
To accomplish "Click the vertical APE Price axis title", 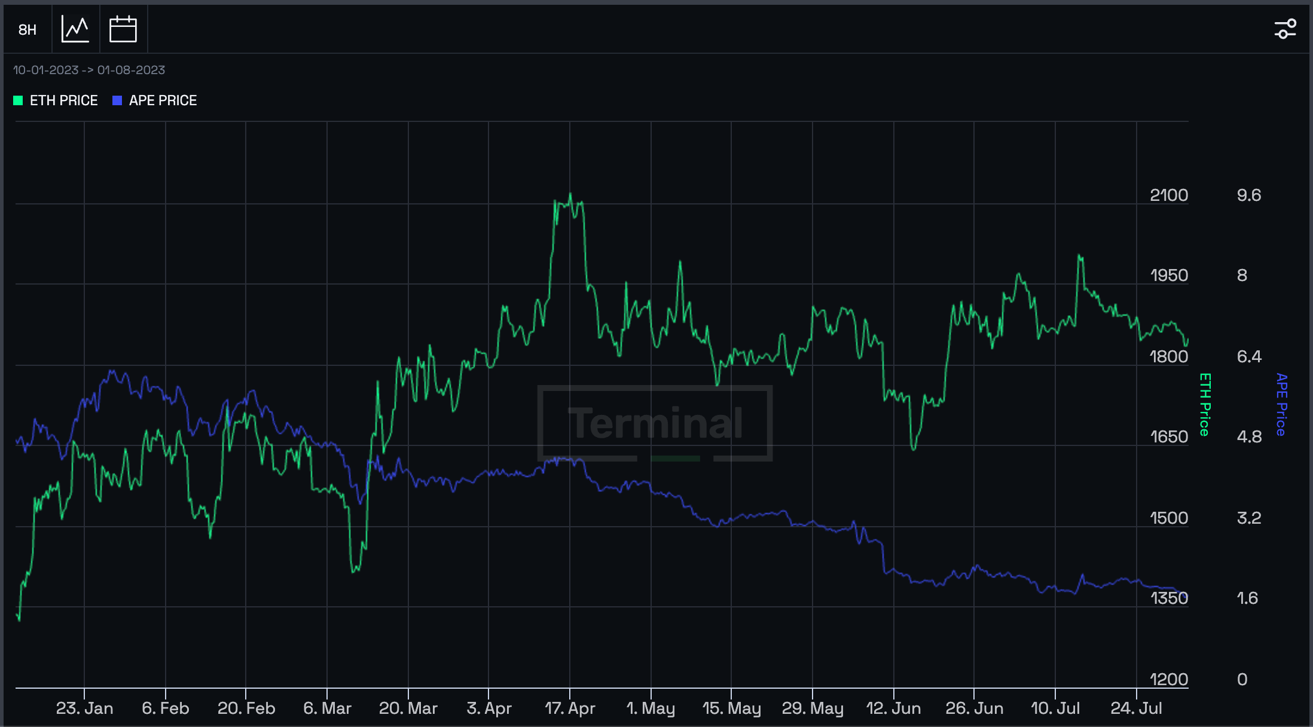I will pyautogui.click(x=1281, y=405).
